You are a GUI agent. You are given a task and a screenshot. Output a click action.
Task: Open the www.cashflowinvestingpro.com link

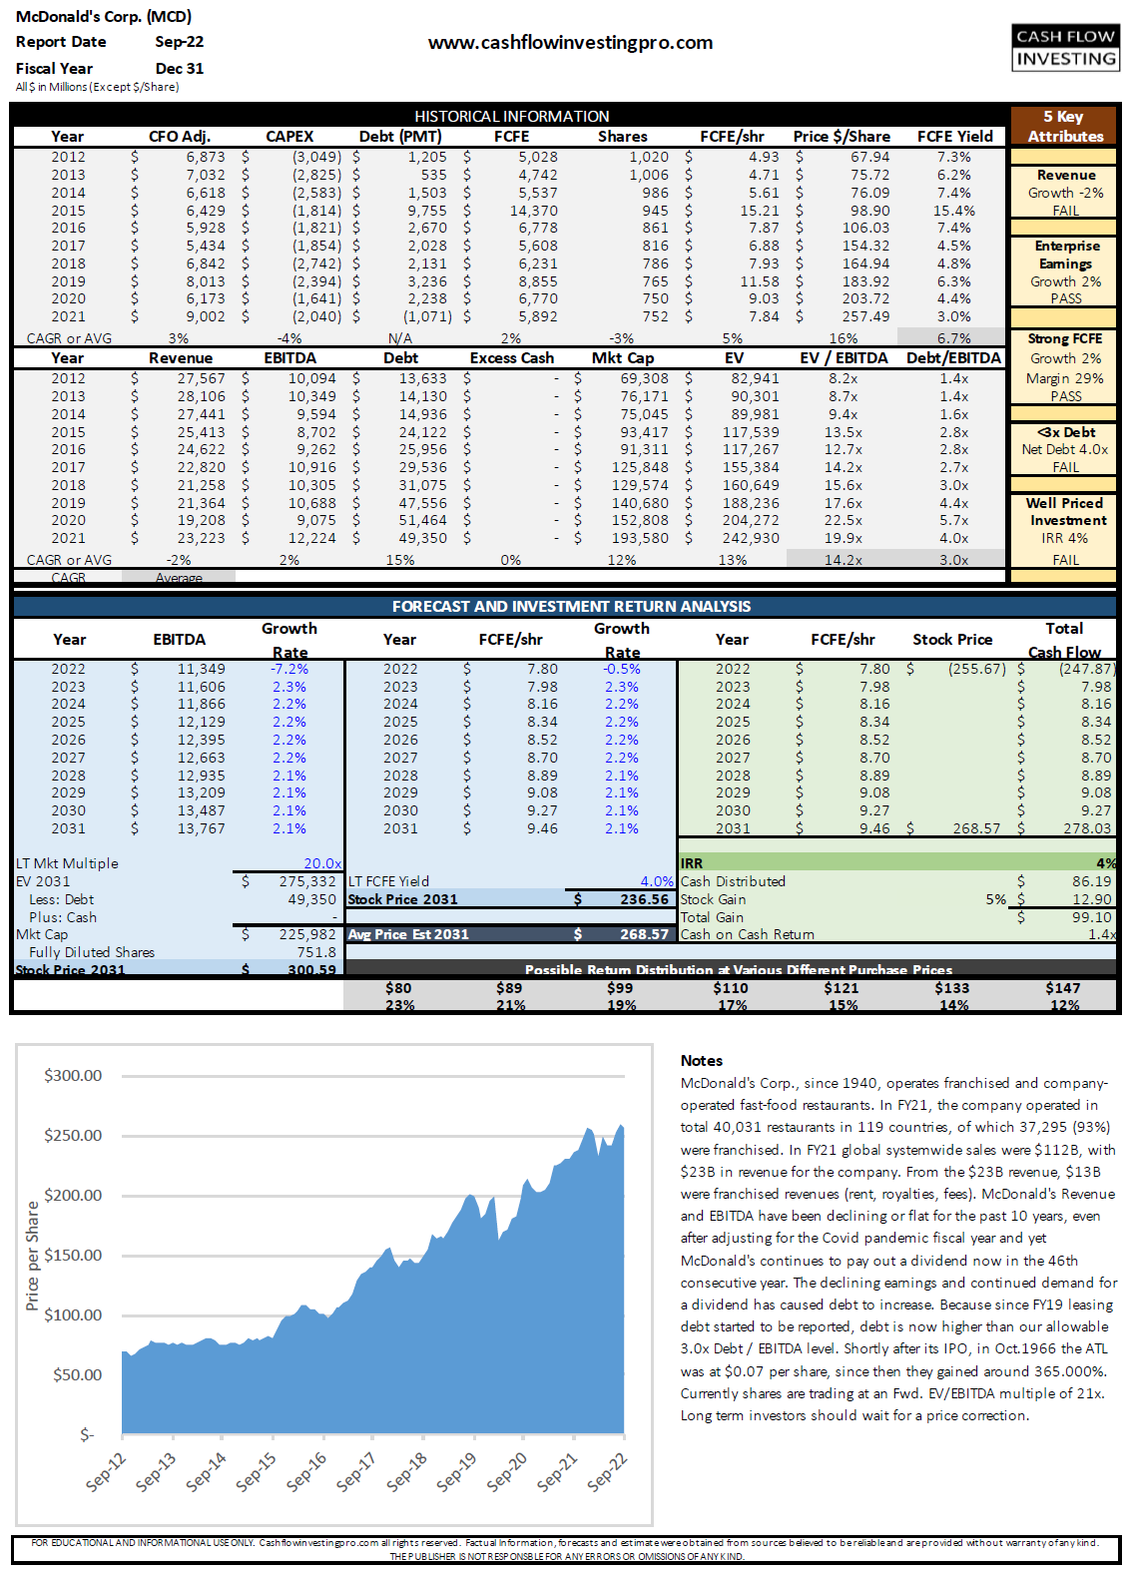(570, 43)
